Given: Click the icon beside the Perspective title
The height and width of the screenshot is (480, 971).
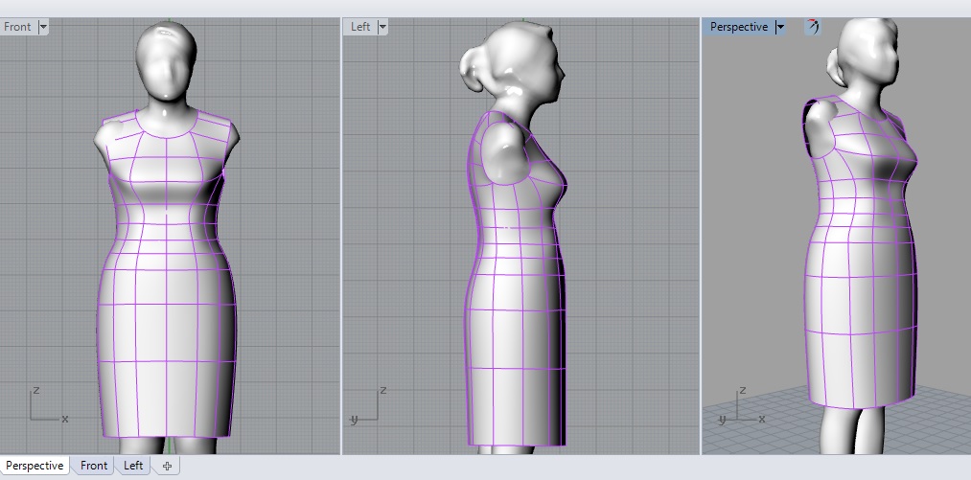Looking at the screenshot, I should [813, 27].
